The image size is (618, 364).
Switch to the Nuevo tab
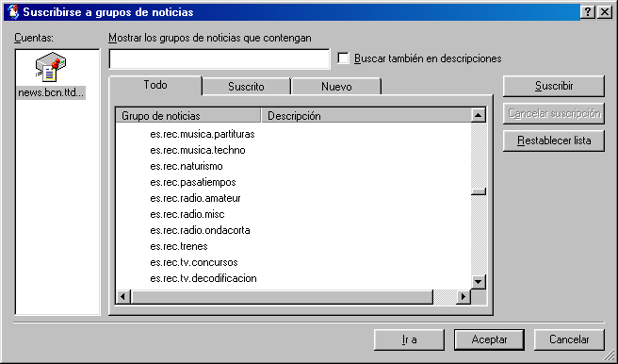point(336,87)
